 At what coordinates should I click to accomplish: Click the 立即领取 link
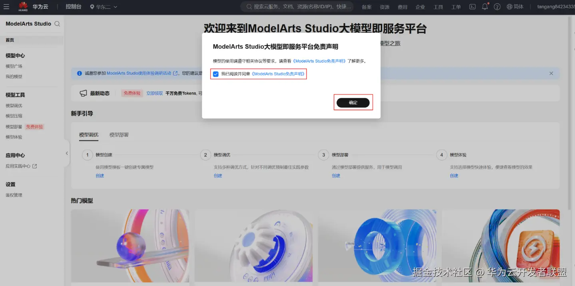pyautogui.click(x=154, y=93)
